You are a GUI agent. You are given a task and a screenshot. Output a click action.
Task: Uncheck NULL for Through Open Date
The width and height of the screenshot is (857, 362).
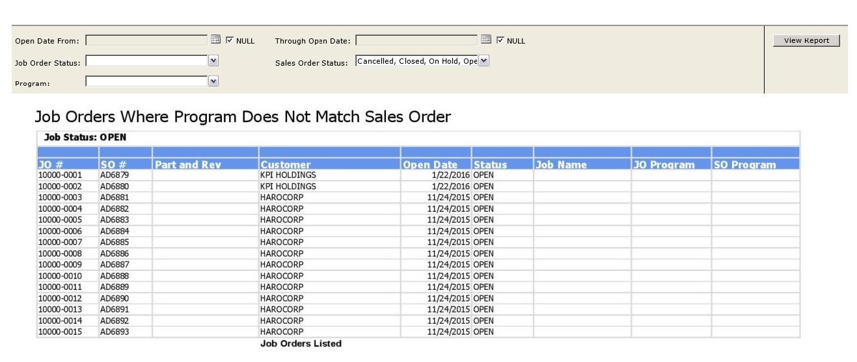point(500,40)
